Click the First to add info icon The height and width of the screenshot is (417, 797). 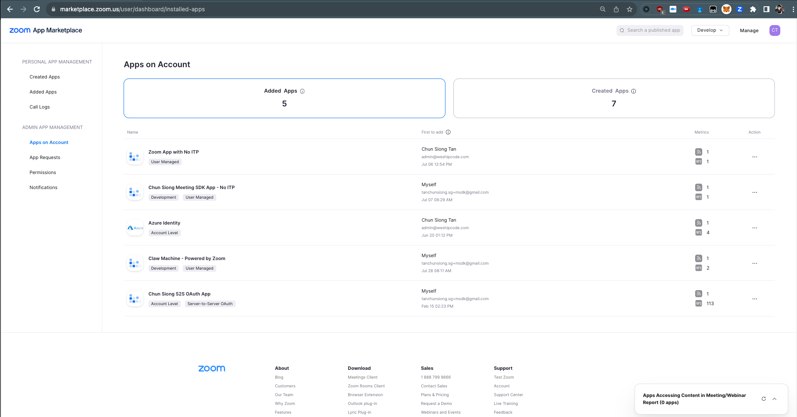448,132
